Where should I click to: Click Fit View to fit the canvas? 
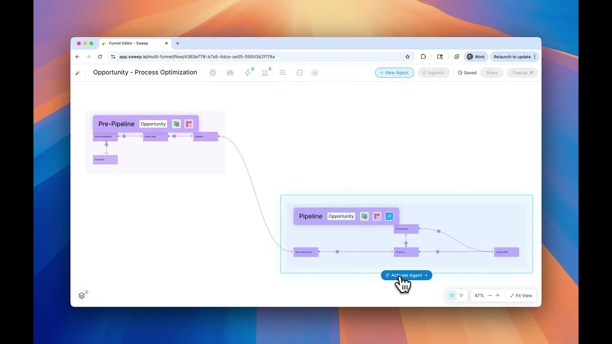(x=521, y=295)
